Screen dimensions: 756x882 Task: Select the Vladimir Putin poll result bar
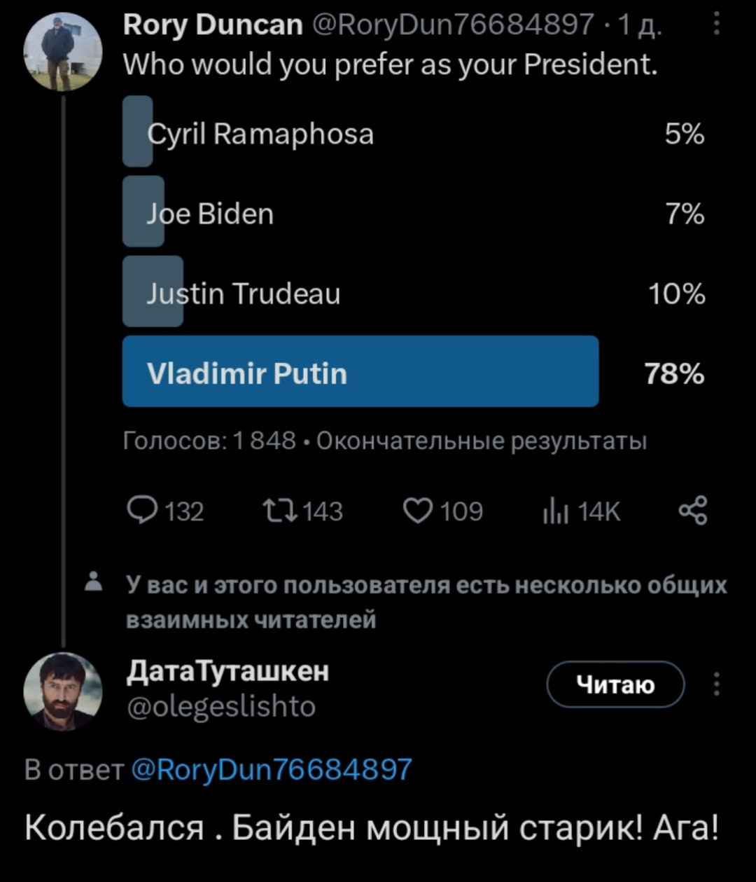pyautogui.click(x=360, y=371)
